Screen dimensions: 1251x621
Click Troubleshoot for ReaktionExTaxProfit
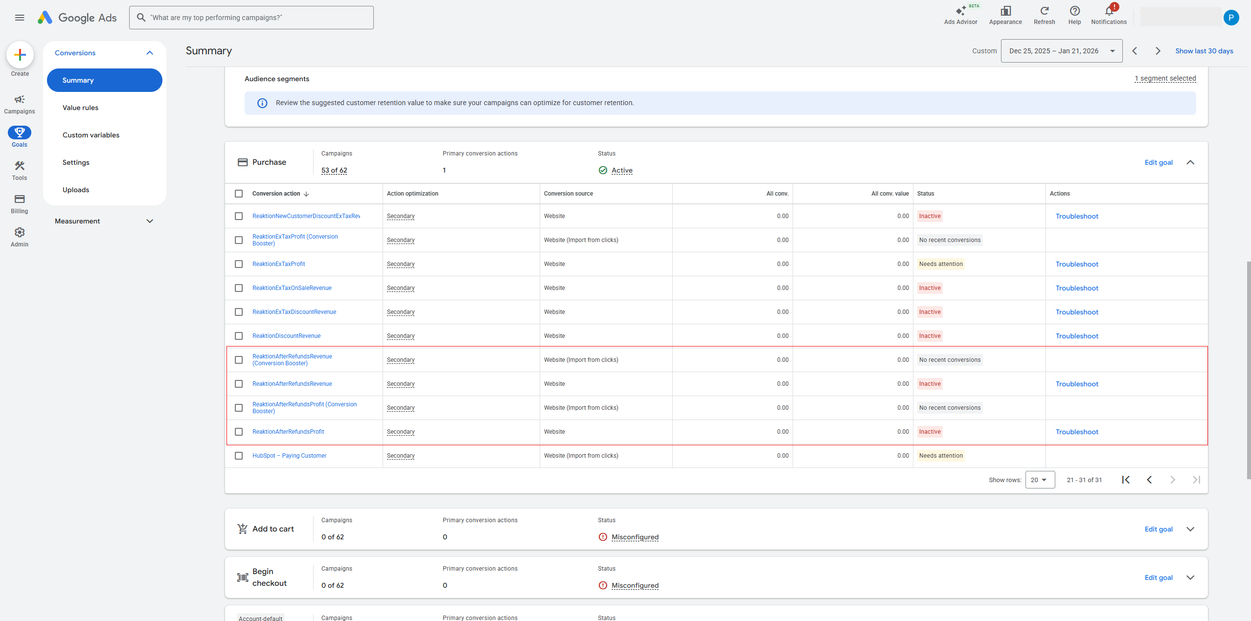(x=1077, y=264)
